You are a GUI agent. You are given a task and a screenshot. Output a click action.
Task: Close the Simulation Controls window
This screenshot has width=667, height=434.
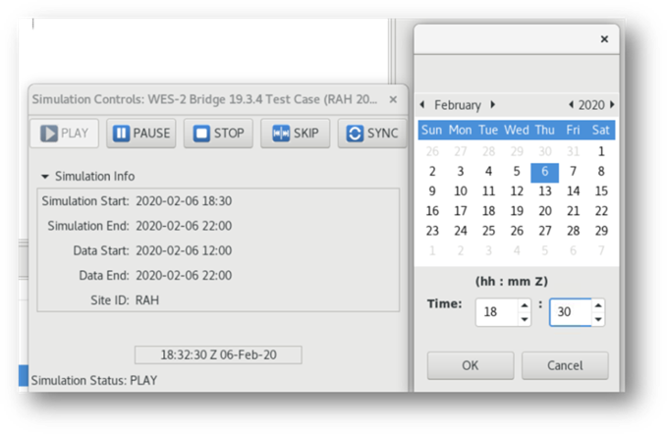[x=393, y=99]
